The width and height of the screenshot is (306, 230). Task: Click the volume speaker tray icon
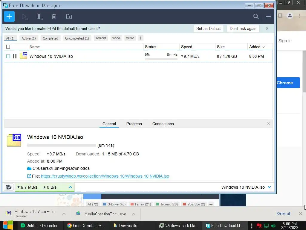273,226
